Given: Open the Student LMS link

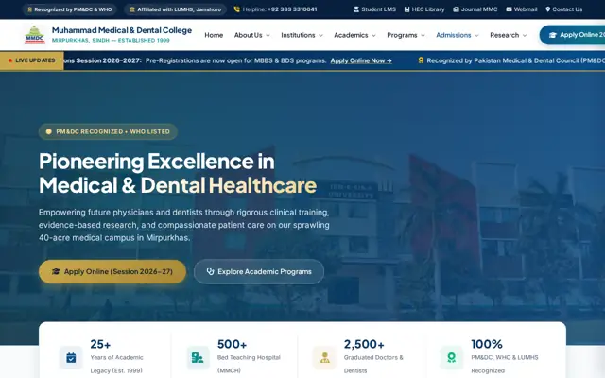Looking at the screenshot, I should click(374, 9).
